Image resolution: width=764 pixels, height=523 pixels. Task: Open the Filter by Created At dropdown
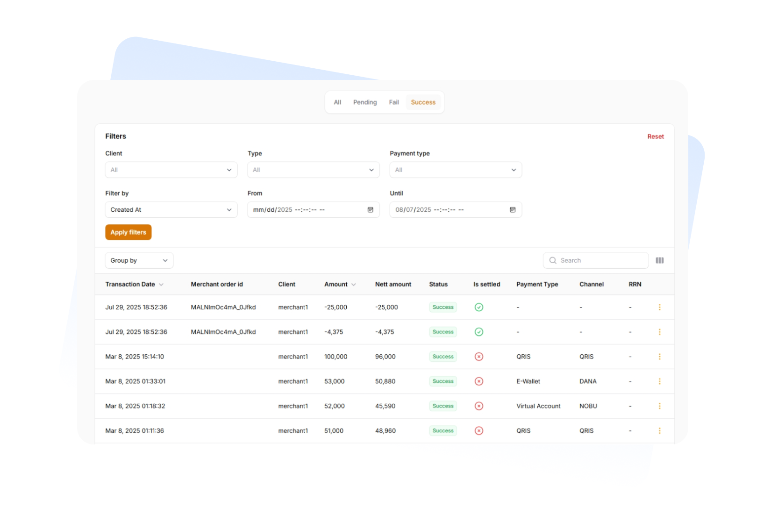pos(171,210)
